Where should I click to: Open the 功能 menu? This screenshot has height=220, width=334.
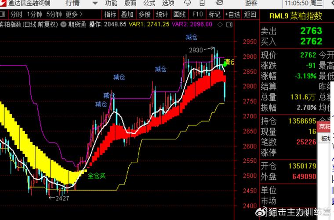click(x=111, y=3)
